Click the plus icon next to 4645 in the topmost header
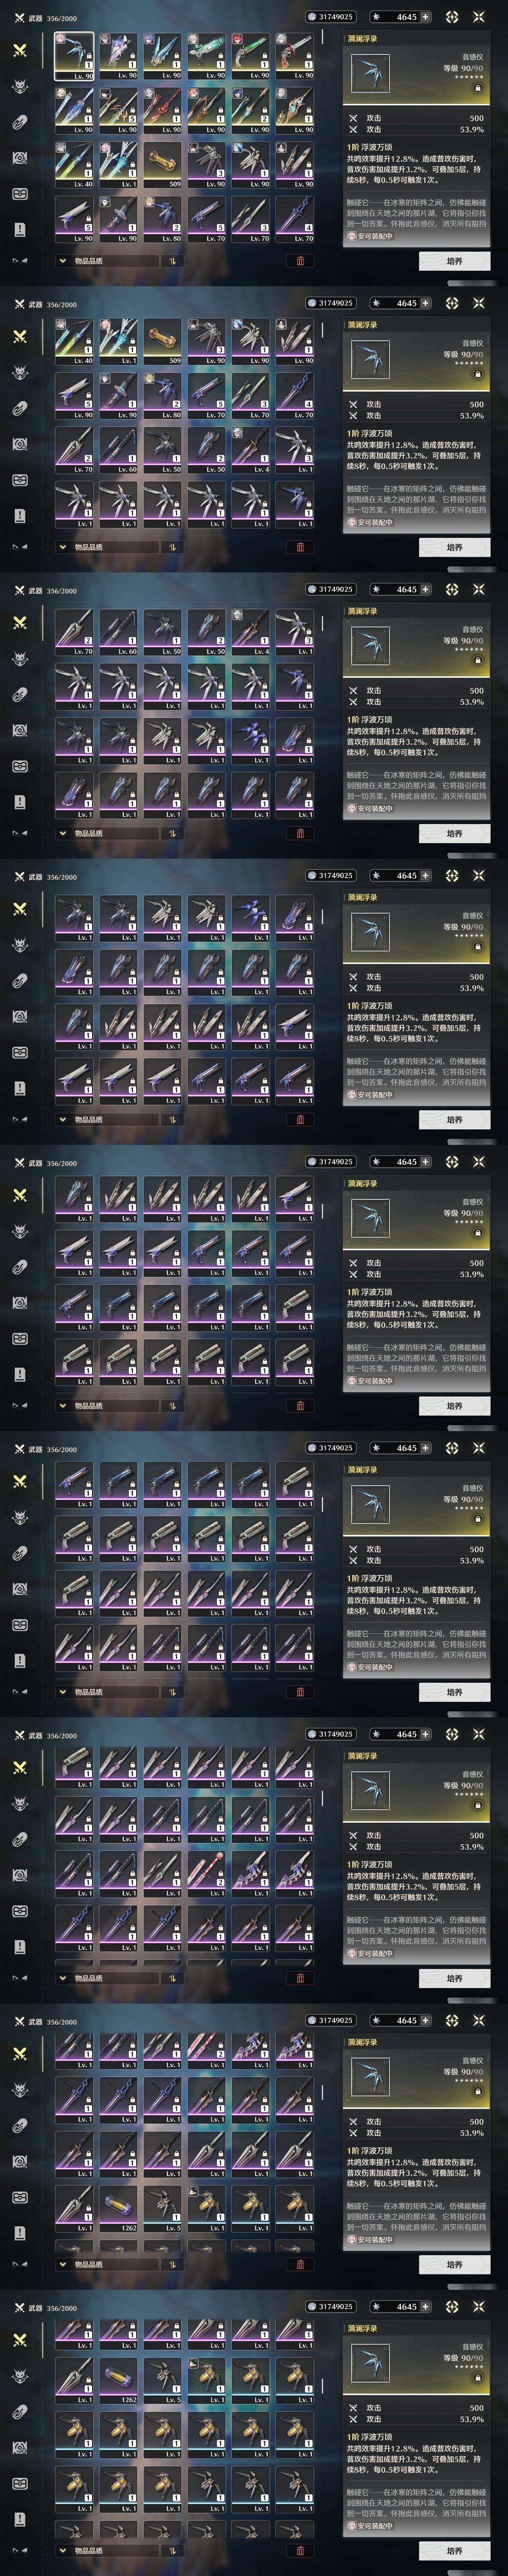 tap(426, 17)
